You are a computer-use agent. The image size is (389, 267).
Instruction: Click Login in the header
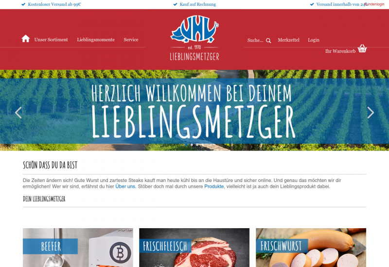(314, 40)
